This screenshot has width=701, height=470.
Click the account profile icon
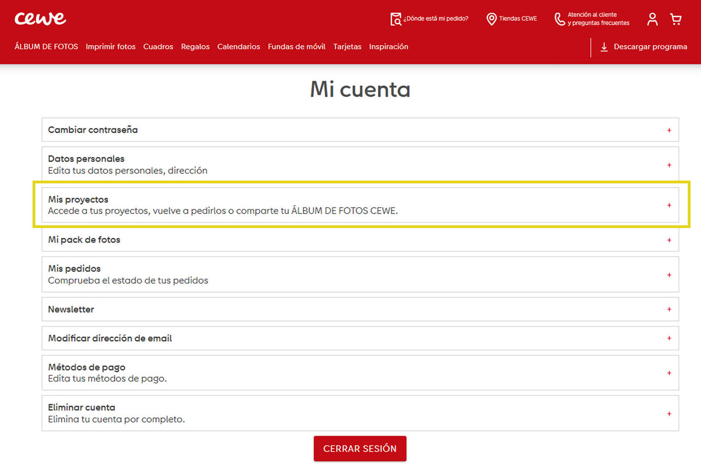click(x=652, y=18)
